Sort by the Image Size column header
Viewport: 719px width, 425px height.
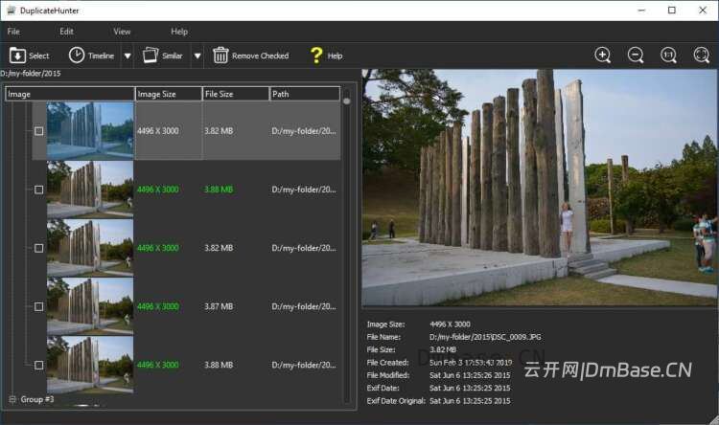coord(169,94)
